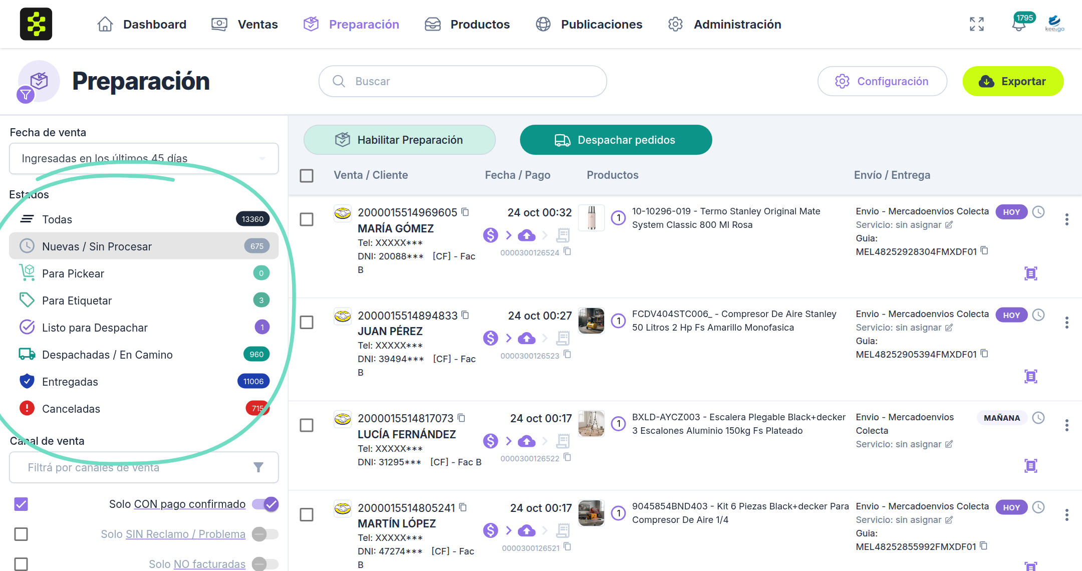Viewport: 1082px width, 571px height.
Task: Open Termo Stanley product thumbnail
Action: point(591,217)
